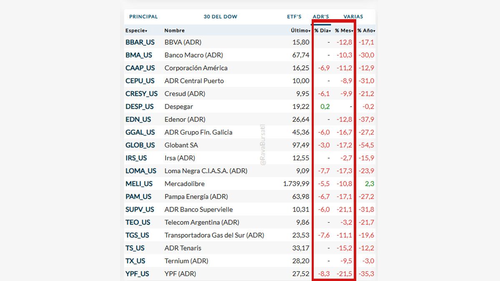Sort by % Mes column header
Image resolution: width=500 pixels, height=281 pixels.
click(x=344, y=30)
